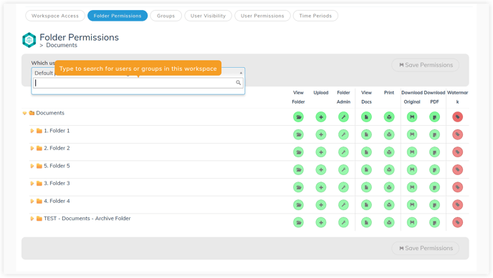Viewport: 493px width, 278px height.
Task: Click Watermark icon for 1. Folder 1
Action: tap(457, 134)
